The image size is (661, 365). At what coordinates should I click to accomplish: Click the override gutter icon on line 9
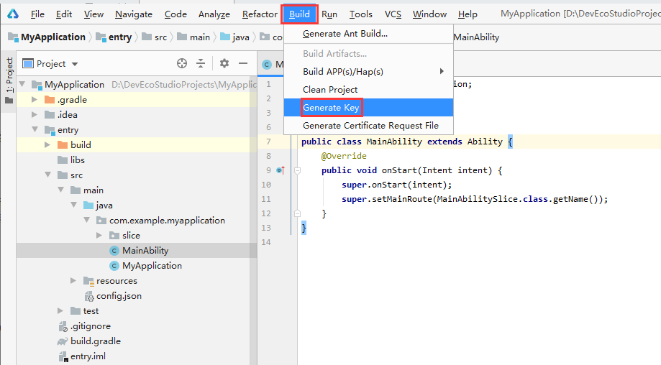(x=281, y=170)
